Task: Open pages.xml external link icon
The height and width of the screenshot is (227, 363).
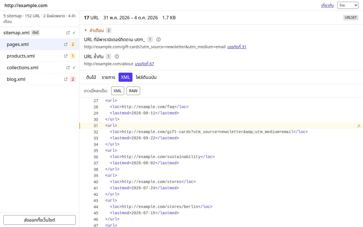Action: coord(66,44)
